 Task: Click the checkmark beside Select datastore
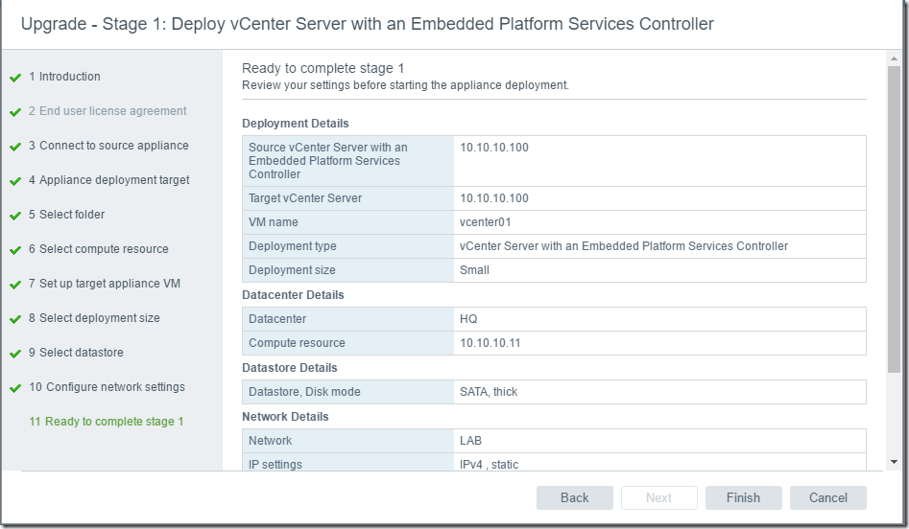tap(15, 354)
